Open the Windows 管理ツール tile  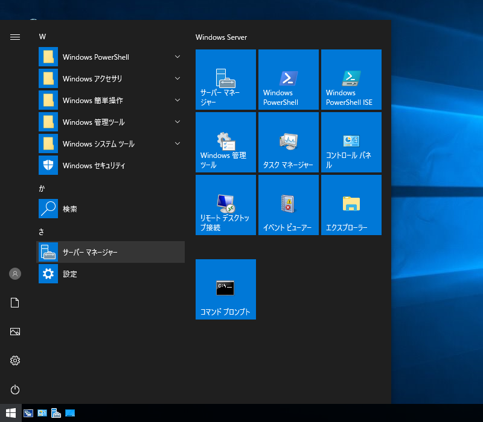point(225,142)
